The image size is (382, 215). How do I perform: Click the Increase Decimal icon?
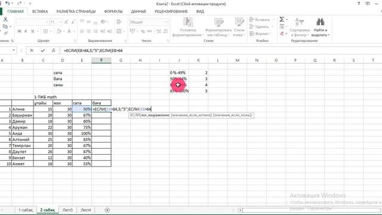tap(159, 31)
